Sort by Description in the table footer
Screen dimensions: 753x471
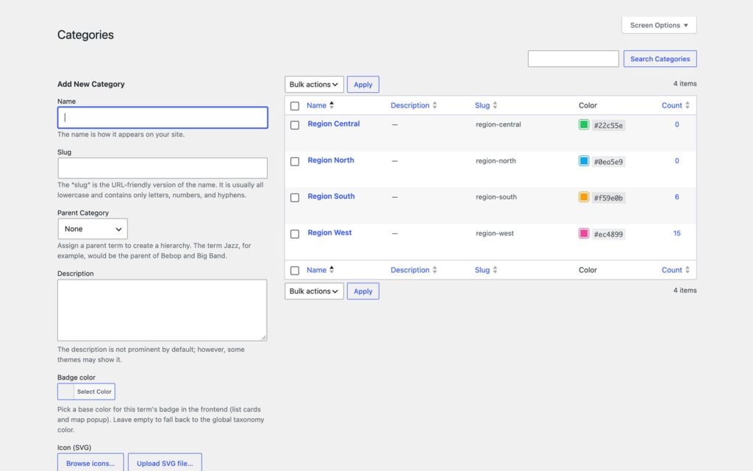click(x=413, y=269)
